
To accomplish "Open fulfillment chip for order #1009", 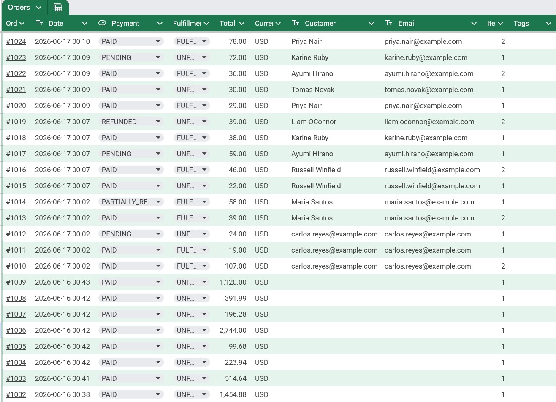I will 192,282.
